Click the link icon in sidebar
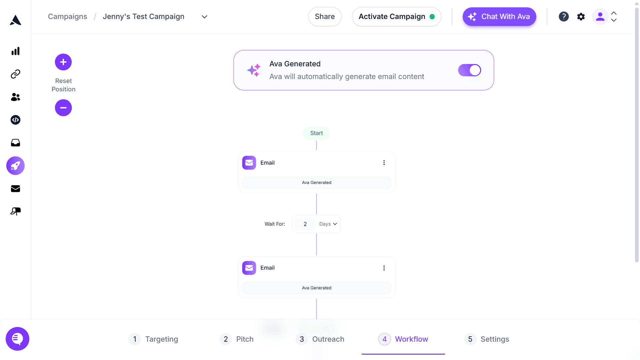The height and width of the screenshot is (360, 640). pos(15,74)
